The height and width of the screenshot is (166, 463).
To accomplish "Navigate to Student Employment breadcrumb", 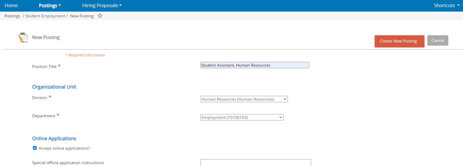I will [45, 16].
